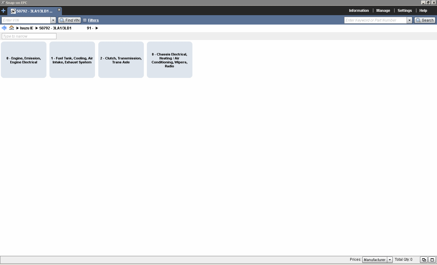This screenshot has width=437, height=265.
Task: Expand the VIN history dropdown
Action: pos(53,20)
